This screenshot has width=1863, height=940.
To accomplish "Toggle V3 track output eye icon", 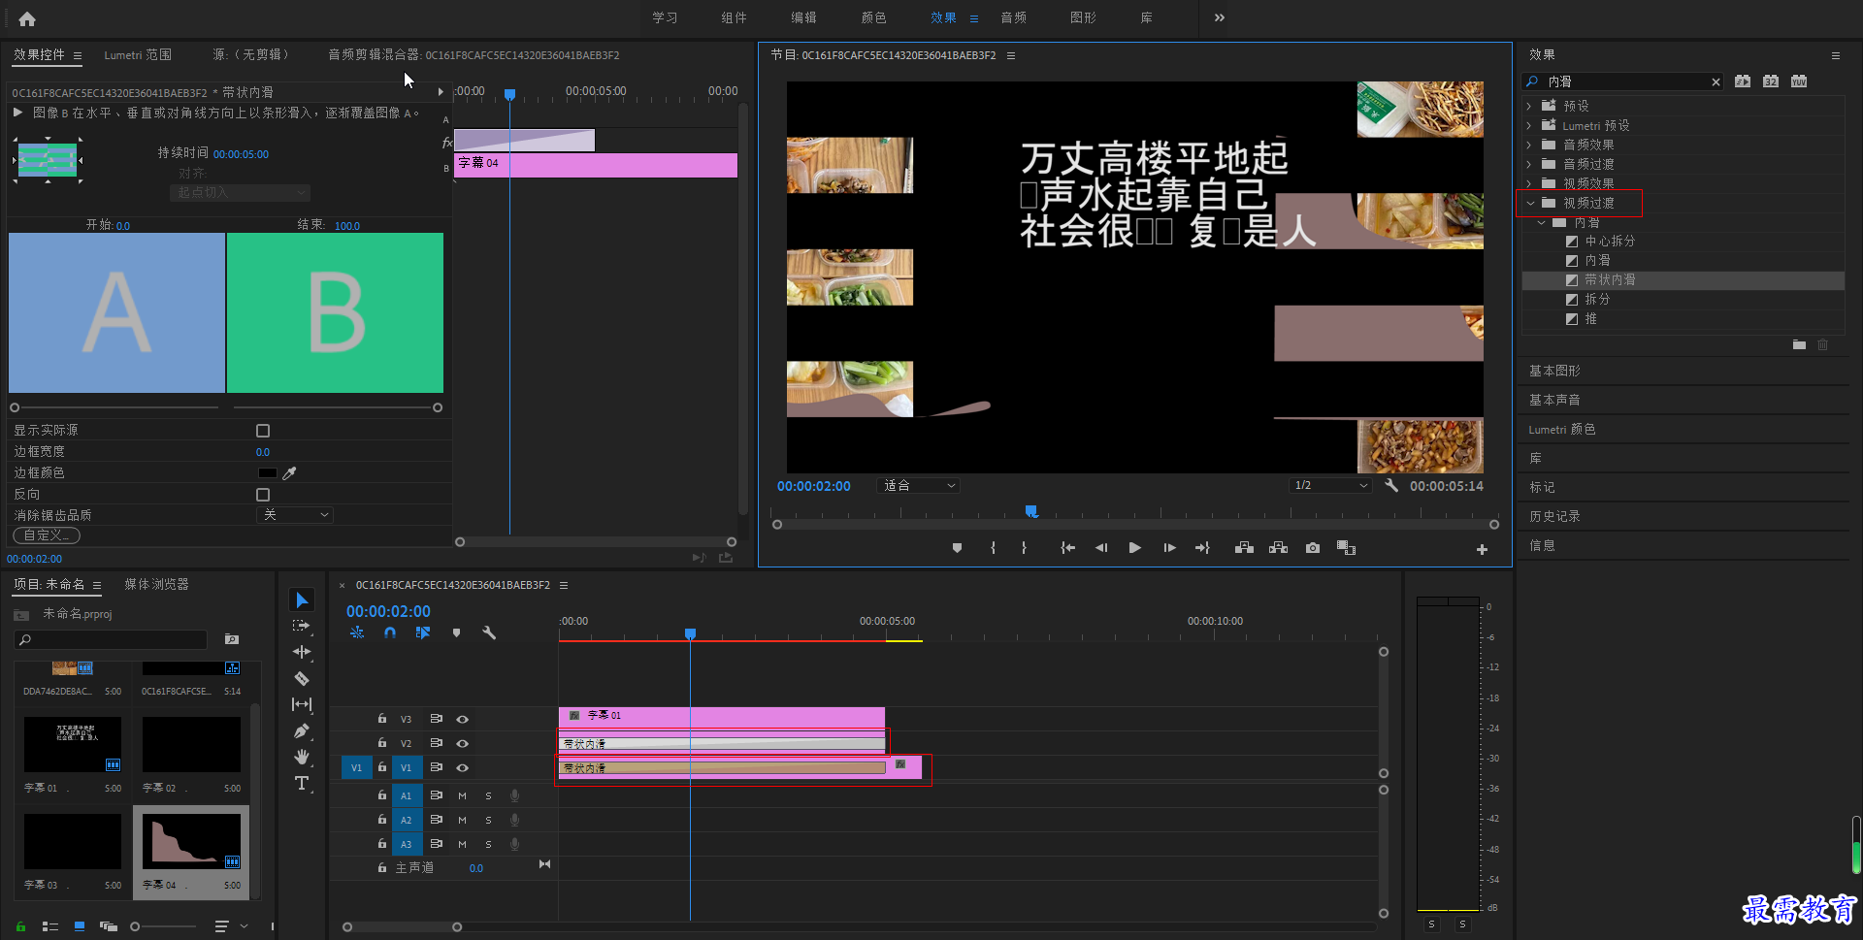I will pyautogui.click(x=463, y=719).
